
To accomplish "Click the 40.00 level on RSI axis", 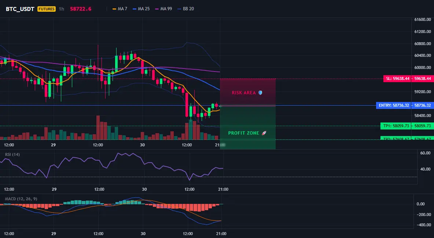I will pyautogui.click(x=425, y=169).
